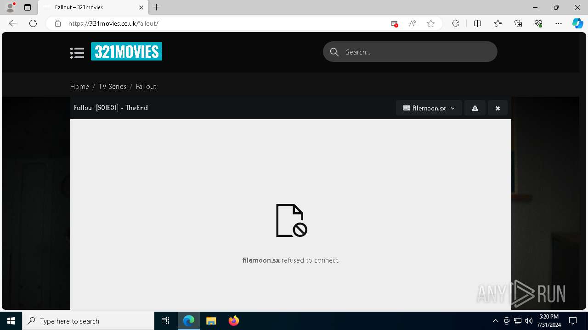The width and height of the screenshot is (588, 330).
Task: Open the hamburger menu next to 321MOVIES logo
Action: [x=77, y=53]
